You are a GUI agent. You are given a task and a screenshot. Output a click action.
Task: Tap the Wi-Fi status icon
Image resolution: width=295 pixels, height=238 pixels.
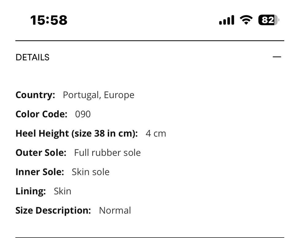[x=246, y=20]
